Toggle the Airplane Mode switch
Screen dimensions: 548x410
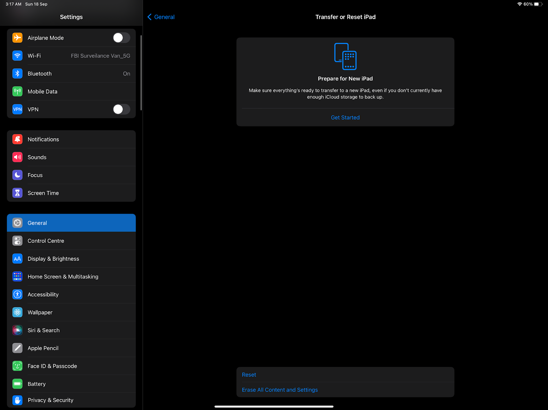pos(122,38)
